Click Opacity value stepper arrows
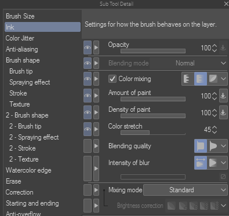The height and width of the screenshot is (216, 229). [x=215, y=48]
